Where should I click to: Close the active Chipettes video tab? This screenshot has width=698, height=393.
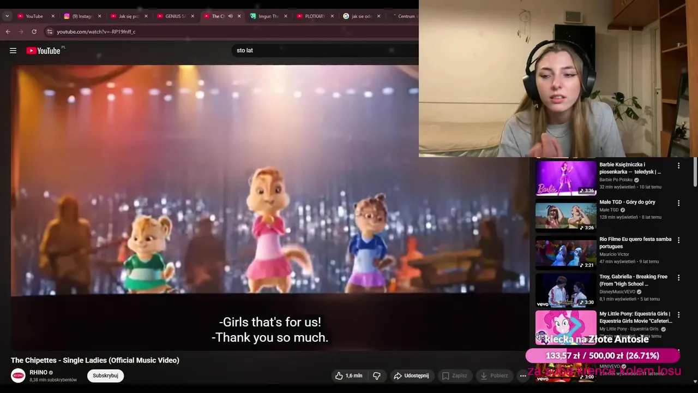[x=239, y=16]
